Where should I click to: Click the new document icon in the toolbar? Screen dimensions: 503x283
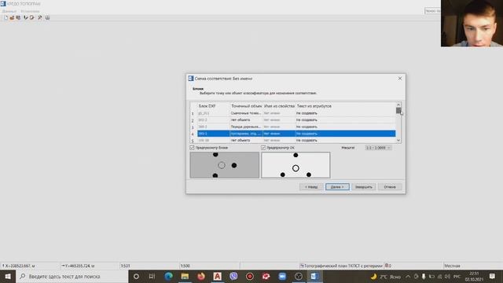pos(6,17)
